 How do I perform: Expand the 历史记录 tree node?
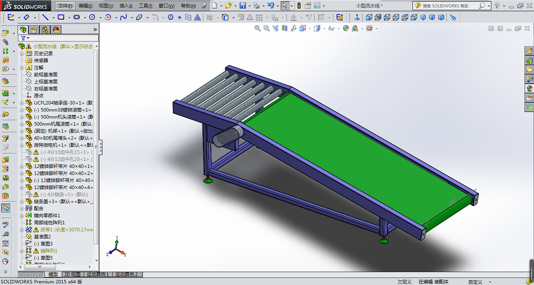(22, 54)
